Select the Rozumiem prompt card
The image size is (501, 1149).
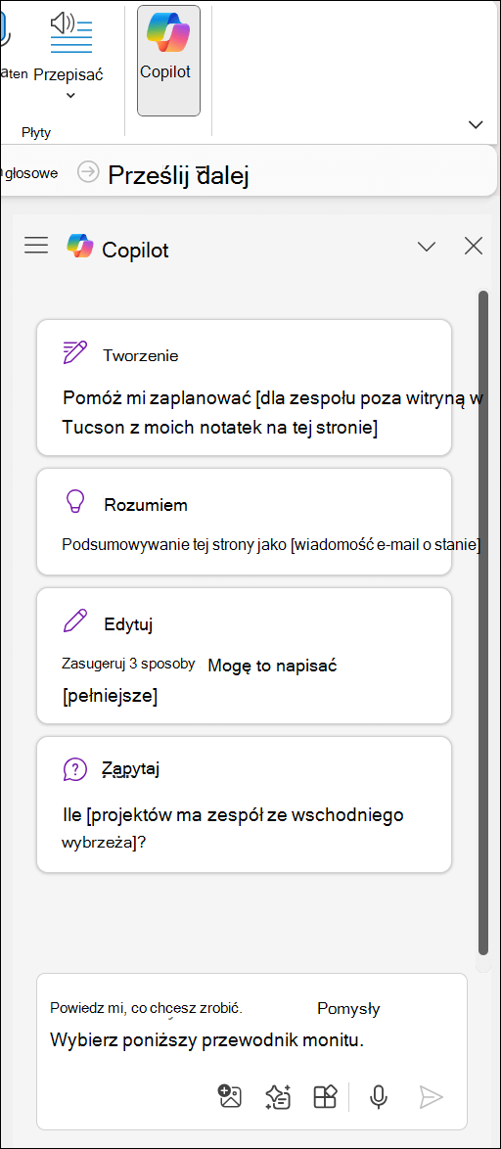tap(244, 521)
